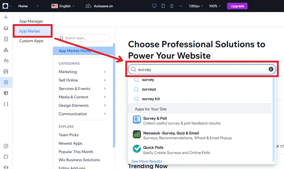This screenshot has width=284, height=169.
Task: Click See More Results link
Action: tap(147, 161)
